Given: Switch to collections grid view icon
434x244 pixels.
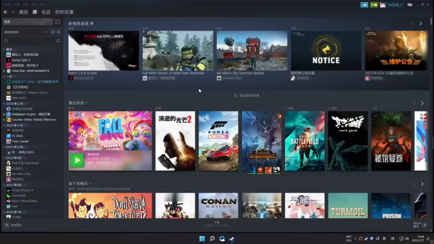Looking at the screenshot, I should 58,22.
